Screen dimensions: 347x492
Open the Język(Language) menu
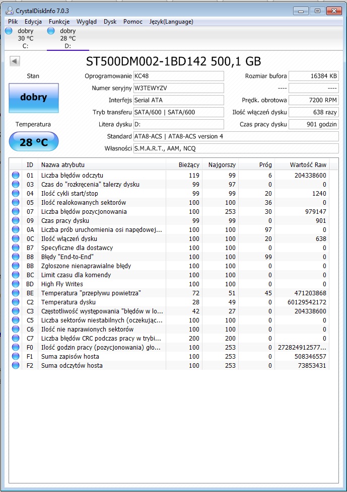click(x=171, y=22)
